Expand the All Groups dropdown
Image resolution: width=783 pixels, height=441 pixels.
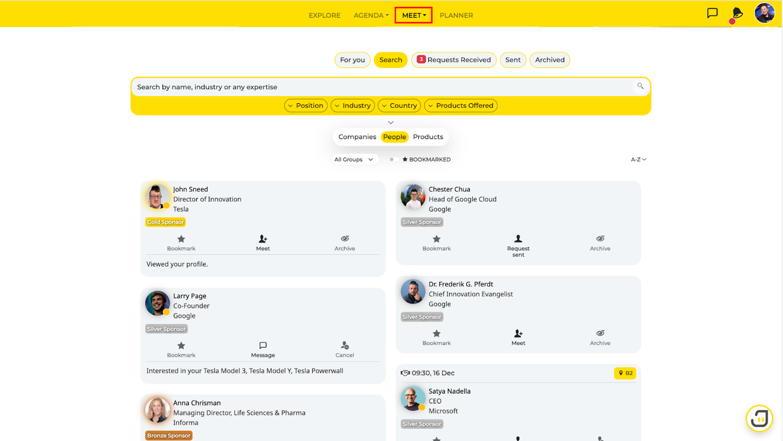[354, 160]
